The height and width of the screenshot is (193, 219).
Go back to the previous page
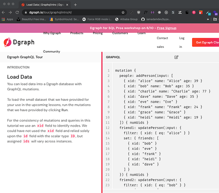[x=3, y=12]
